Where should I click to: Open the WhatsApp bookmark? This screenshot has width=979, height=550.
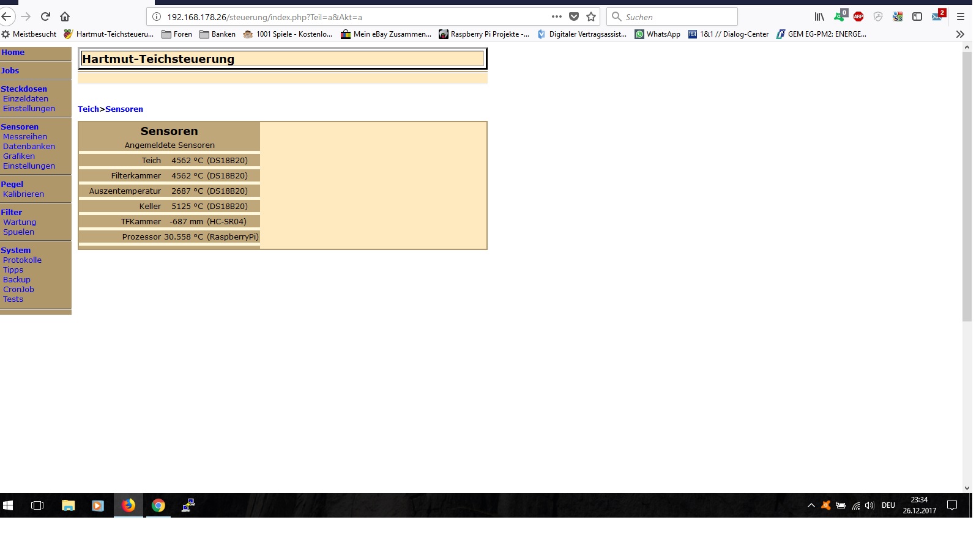(x=658, y=34)
